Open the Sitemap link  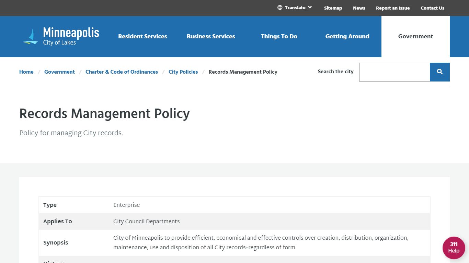coord(333,8)
